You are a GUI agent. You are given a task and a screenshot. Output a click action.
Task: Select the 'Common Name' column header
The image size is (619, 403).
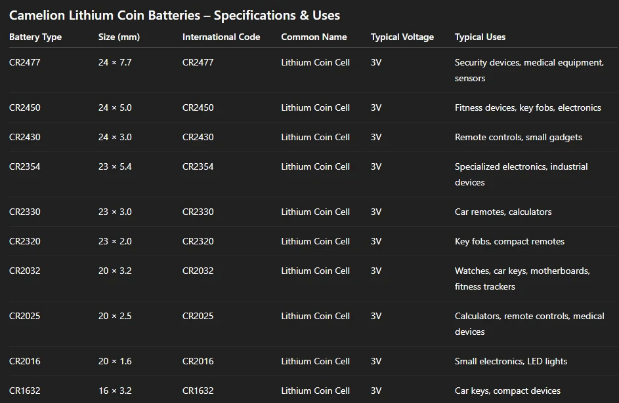(314, 37)
